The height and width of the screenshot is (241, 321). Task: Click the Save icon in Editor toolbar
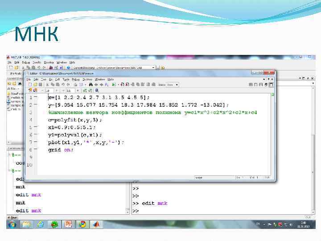pyautogui.click(x=40, y=85)
